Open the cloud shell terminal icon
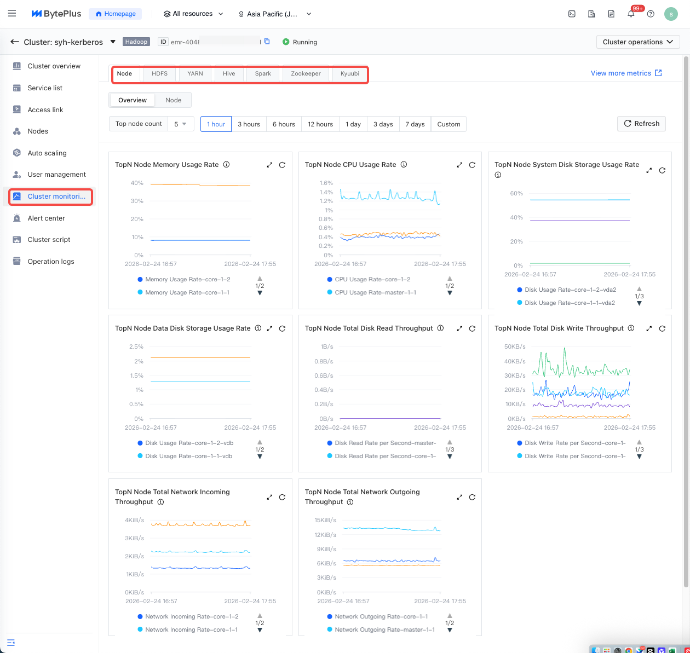The image size is (690, 653). click(x=572, y=14)
